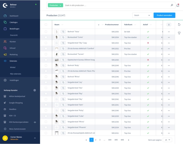Image resolution: width=183 pixels, height=144 pixels.
Task: Click duplicate icon for Barkruk 'Tulsa'
Action: tap(63, 31)
